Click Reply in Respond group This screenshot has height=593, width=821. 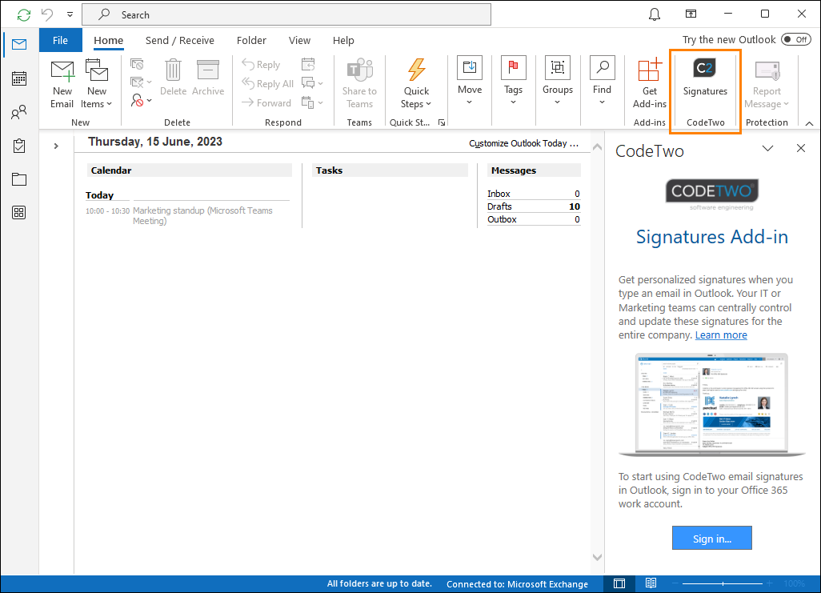pyautogui.click(x=261, y=65)
